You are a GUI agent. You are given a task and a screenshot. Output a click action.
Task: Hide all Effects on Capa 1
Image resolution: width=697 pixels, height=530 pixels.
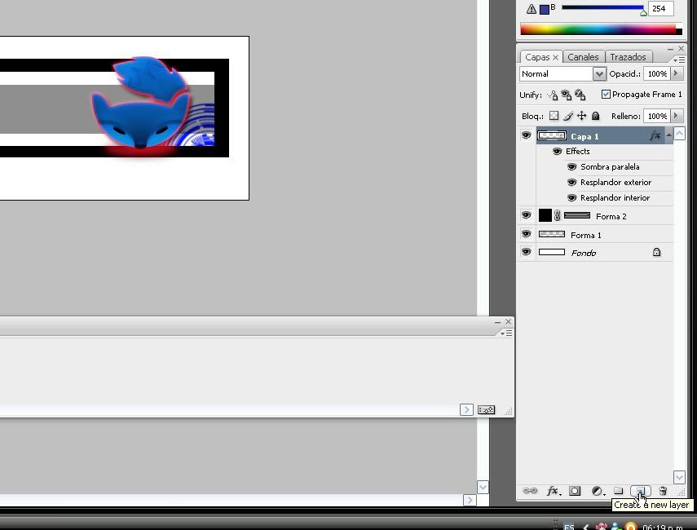[x=557, y=152]
